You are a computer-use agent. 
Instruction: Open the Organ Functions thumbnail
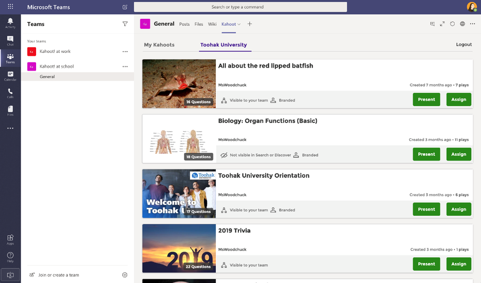pos(179,139)
